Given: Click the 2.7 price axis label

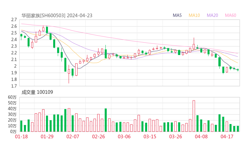Looking at the screenshot, I should [x=14, y=20].
